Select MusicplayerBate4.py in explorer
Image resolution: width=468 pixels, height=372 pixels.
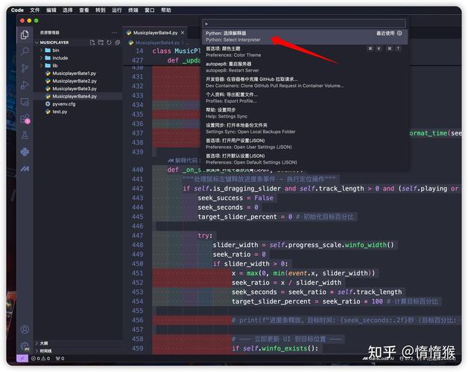click(x=75, y=96)
